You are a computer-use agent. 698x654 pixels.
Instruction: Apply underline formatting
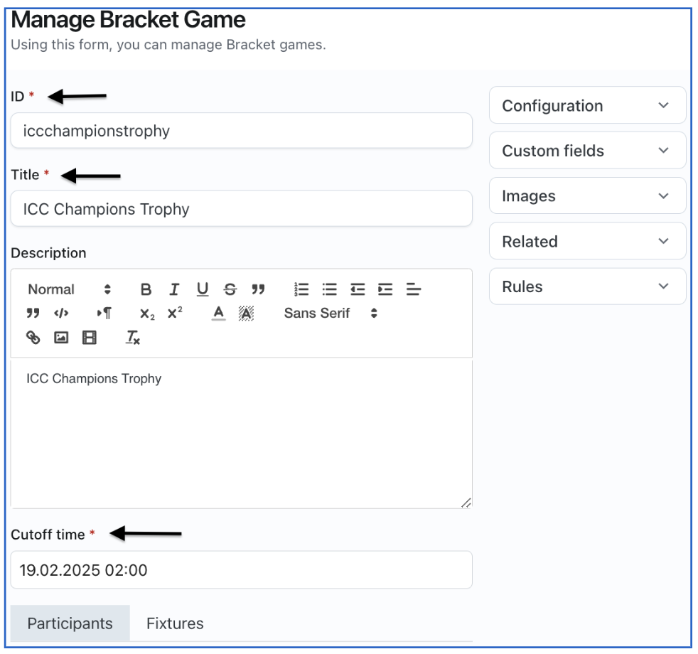pyautogui.click(x=203, y=289)
